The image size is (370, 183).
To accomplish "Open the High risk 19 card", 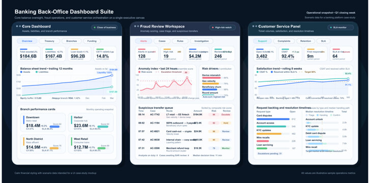I will click(x=173, y=53).
